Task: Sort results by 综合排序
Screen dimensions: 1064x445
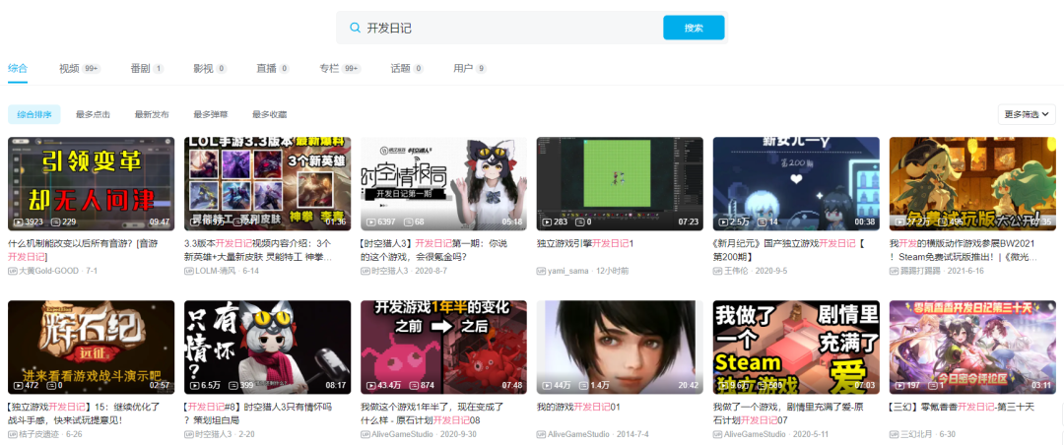Action: [33, 114]
